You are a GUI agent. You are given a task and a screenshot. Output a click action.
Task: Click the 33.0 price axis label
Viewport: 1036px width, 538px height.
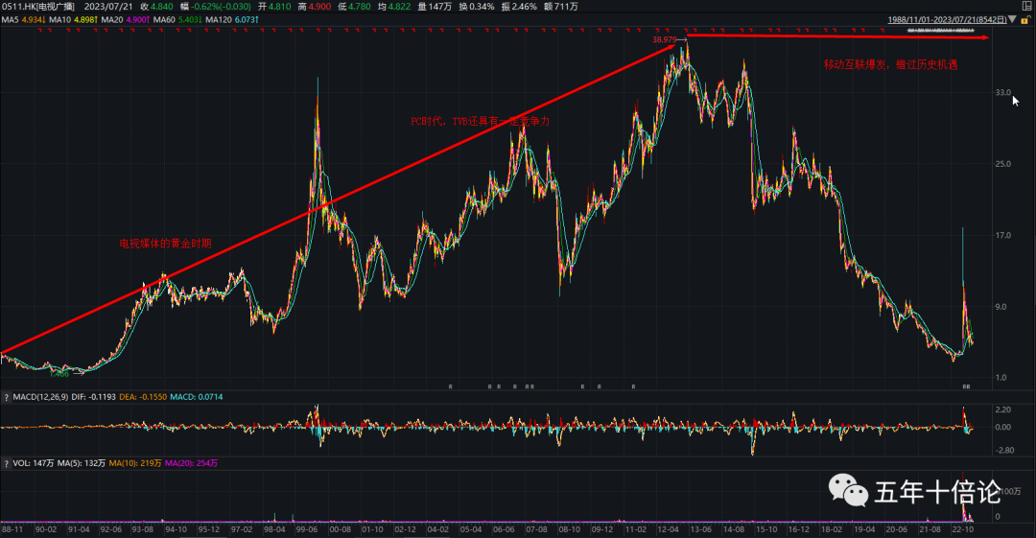click(1003, 92)
